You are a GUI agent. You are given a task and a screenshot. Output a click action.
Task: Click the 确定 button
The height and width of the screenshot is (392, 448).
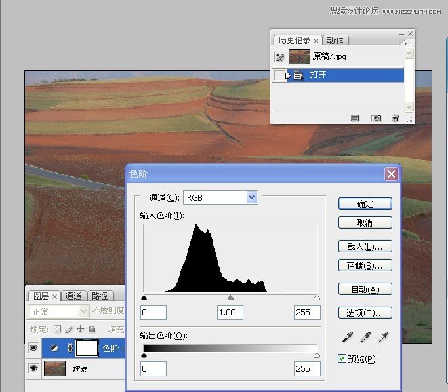[365, 203]
